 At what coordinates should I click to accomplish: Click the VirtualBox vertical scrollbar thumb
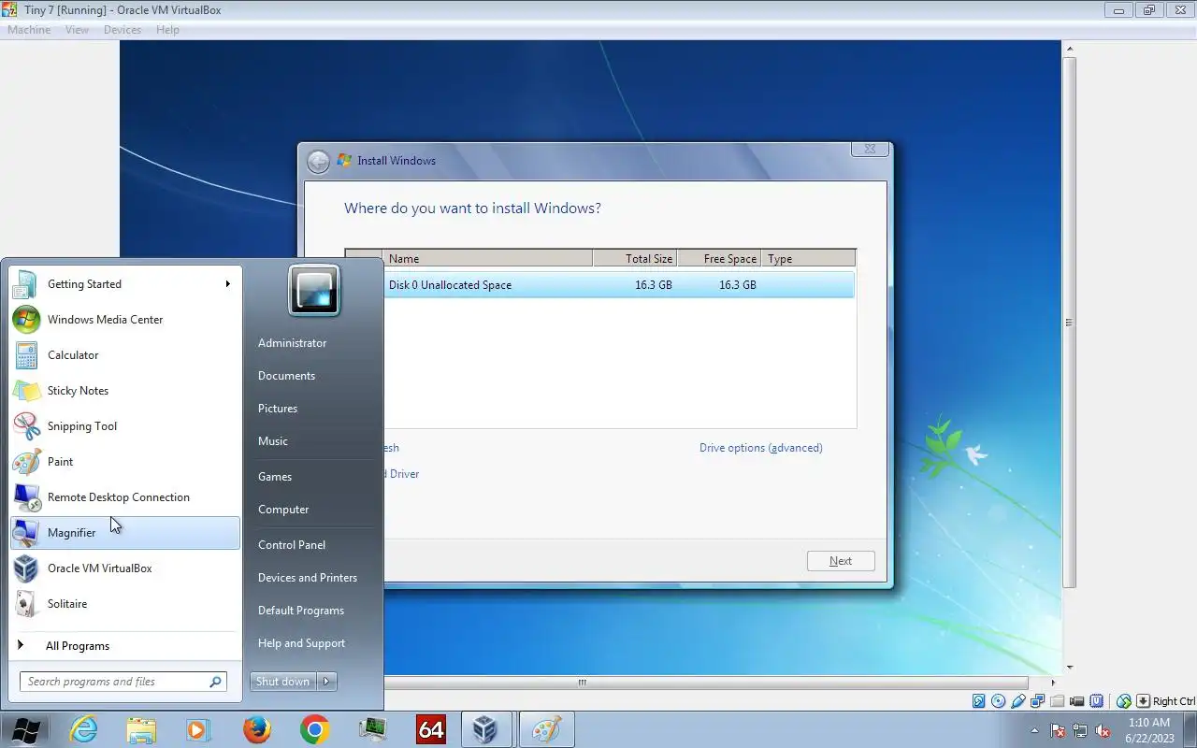coord(1069,323)
